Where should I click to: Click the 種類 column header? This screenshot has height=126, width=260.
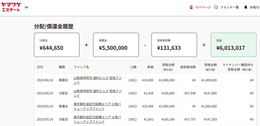pyautogui.click(x=62, y=67)
